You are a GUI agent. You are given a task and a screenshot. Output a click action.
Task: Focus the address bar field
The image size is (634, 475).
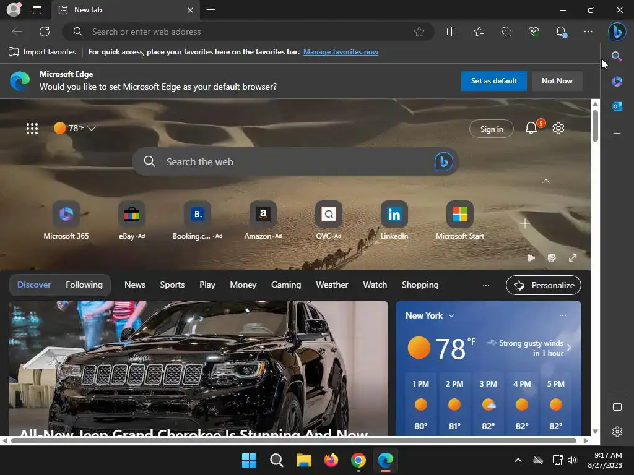click(x=248, y=32)
